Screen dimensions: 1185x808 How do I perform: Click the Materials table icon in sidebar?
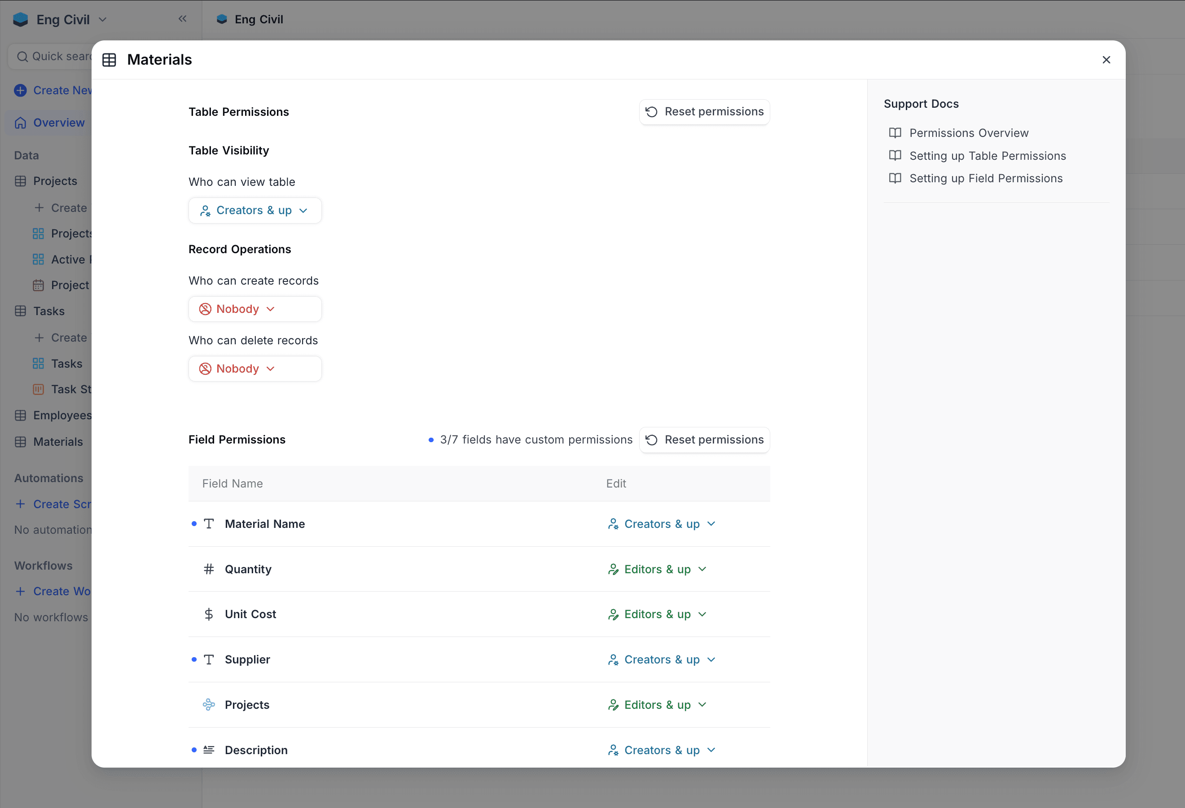(20, 441)
